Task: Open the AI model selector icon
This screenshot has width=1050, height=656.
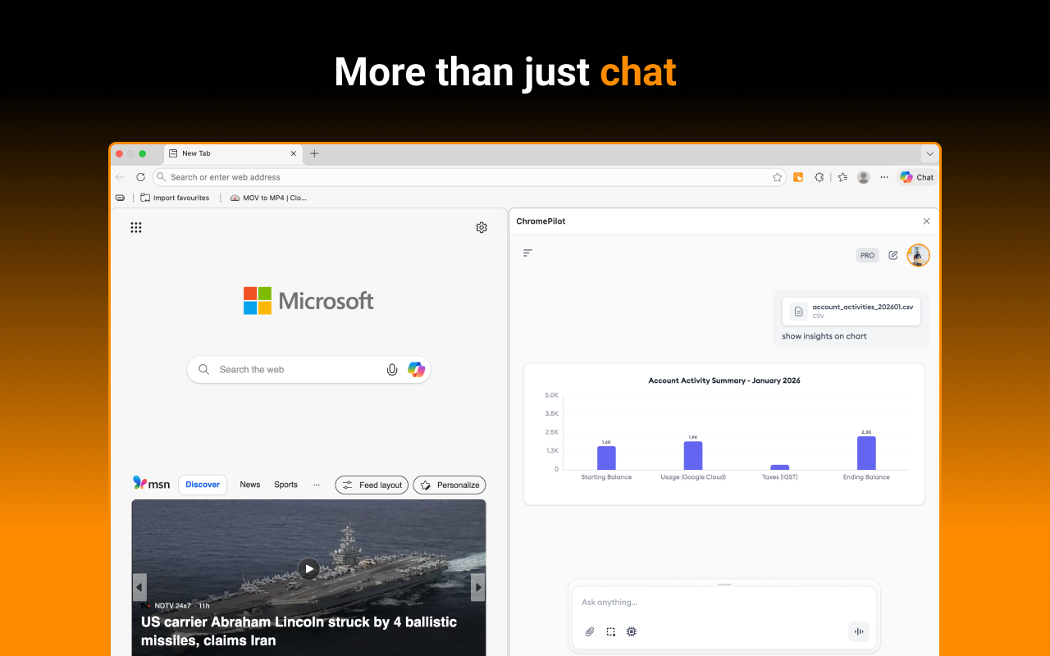Action: coord(631,631)
